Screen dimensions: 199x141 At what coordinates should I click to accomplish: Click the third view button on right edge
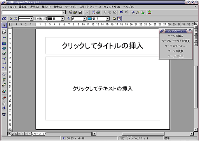196,31
